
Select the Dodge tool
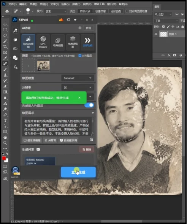pos(5,109)
